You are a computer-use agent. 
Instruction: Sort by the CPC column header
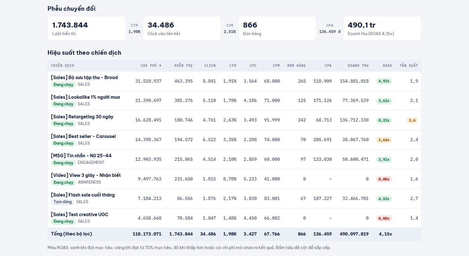[x=253, y=66]
